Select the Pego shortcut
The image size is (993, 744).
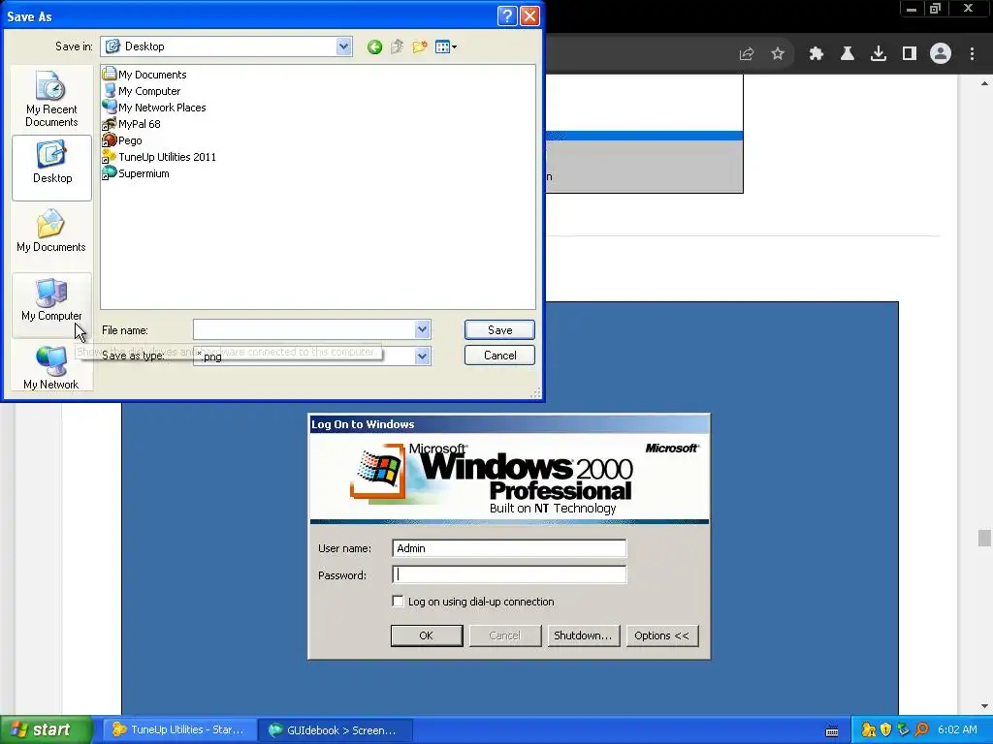click(x=122, y=140)
